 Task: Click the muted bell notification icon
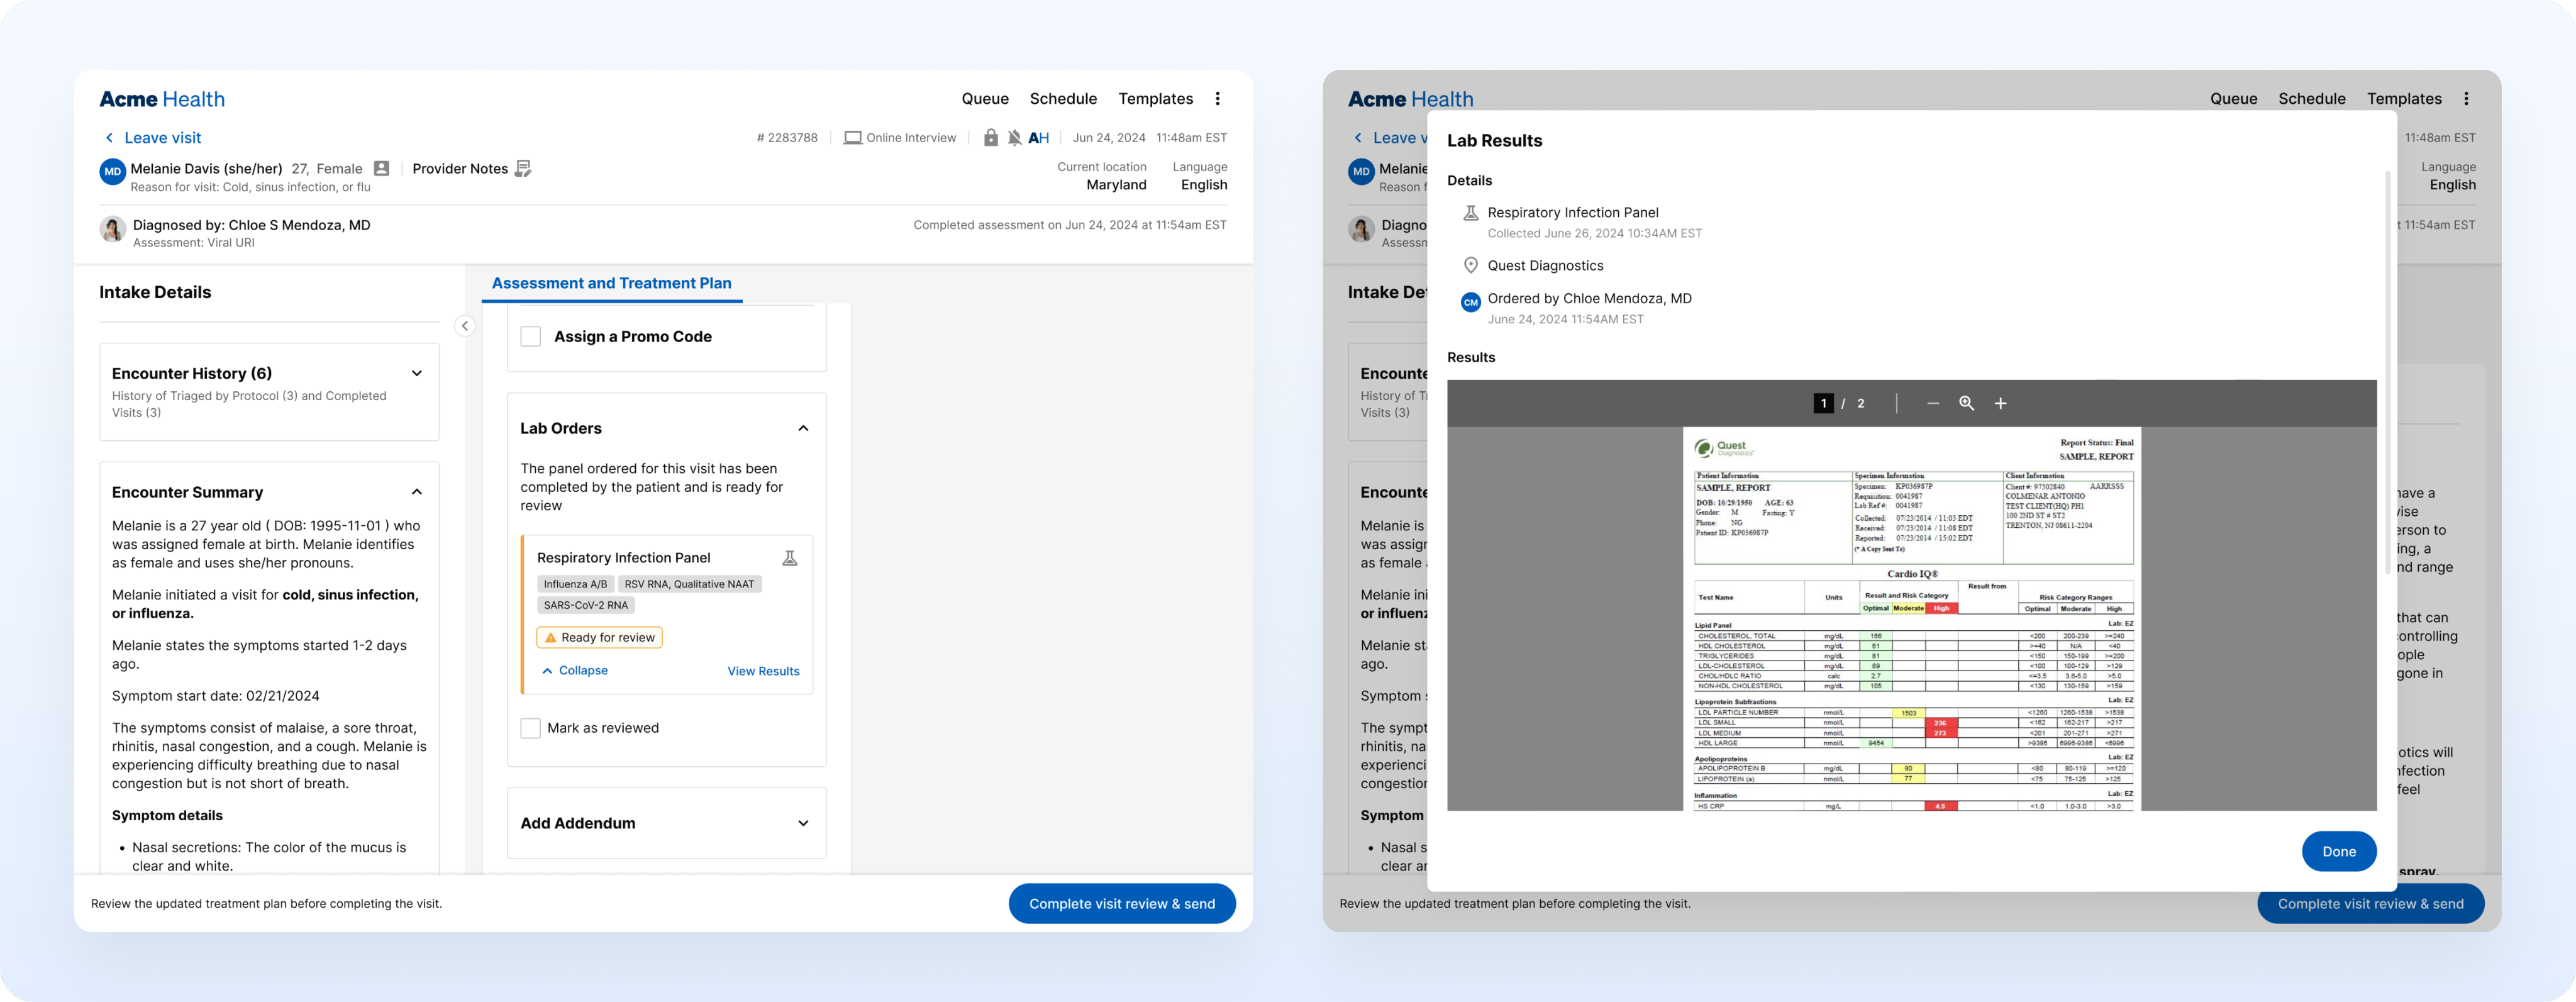point(1014,138)
